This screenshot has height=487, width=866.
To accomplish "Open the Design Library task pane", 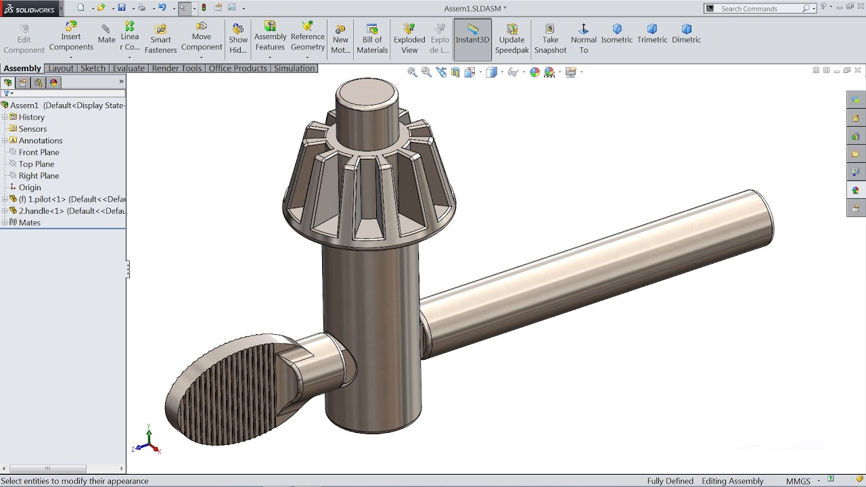I will pos(855,135).
